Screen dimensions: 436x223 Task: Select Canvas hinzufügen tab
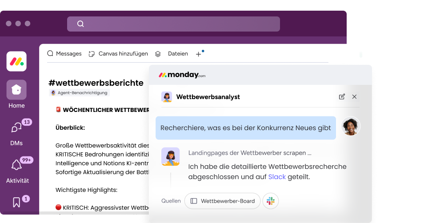click(118, 54)
